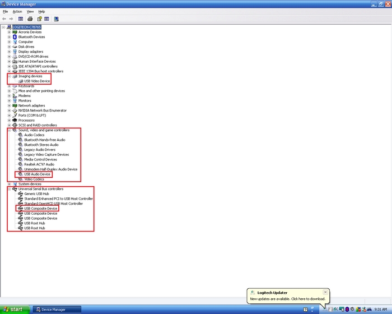392x314 pixels.
Task: Close the Logitech Updater balloon
Action: (325, 292)
